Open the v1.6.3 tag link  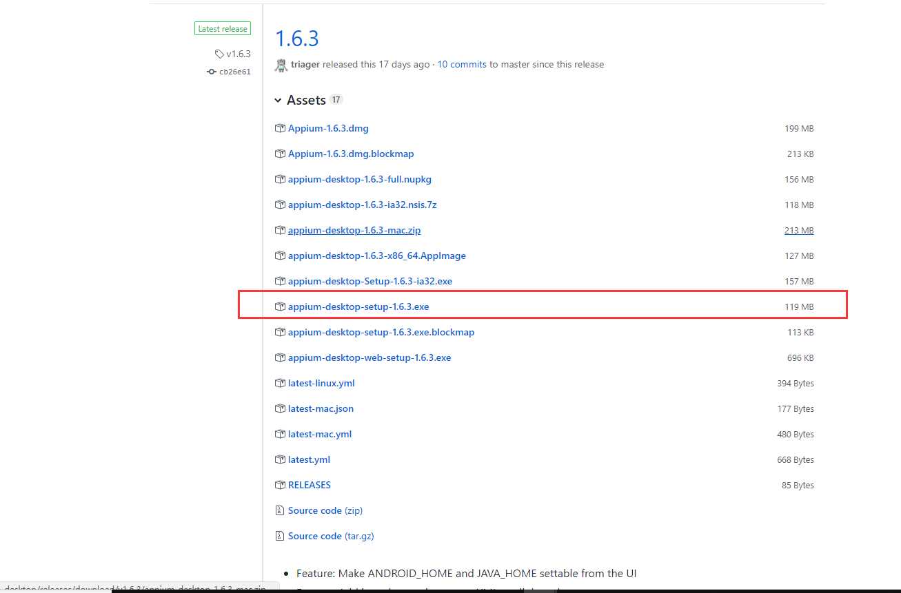[239, 54]
